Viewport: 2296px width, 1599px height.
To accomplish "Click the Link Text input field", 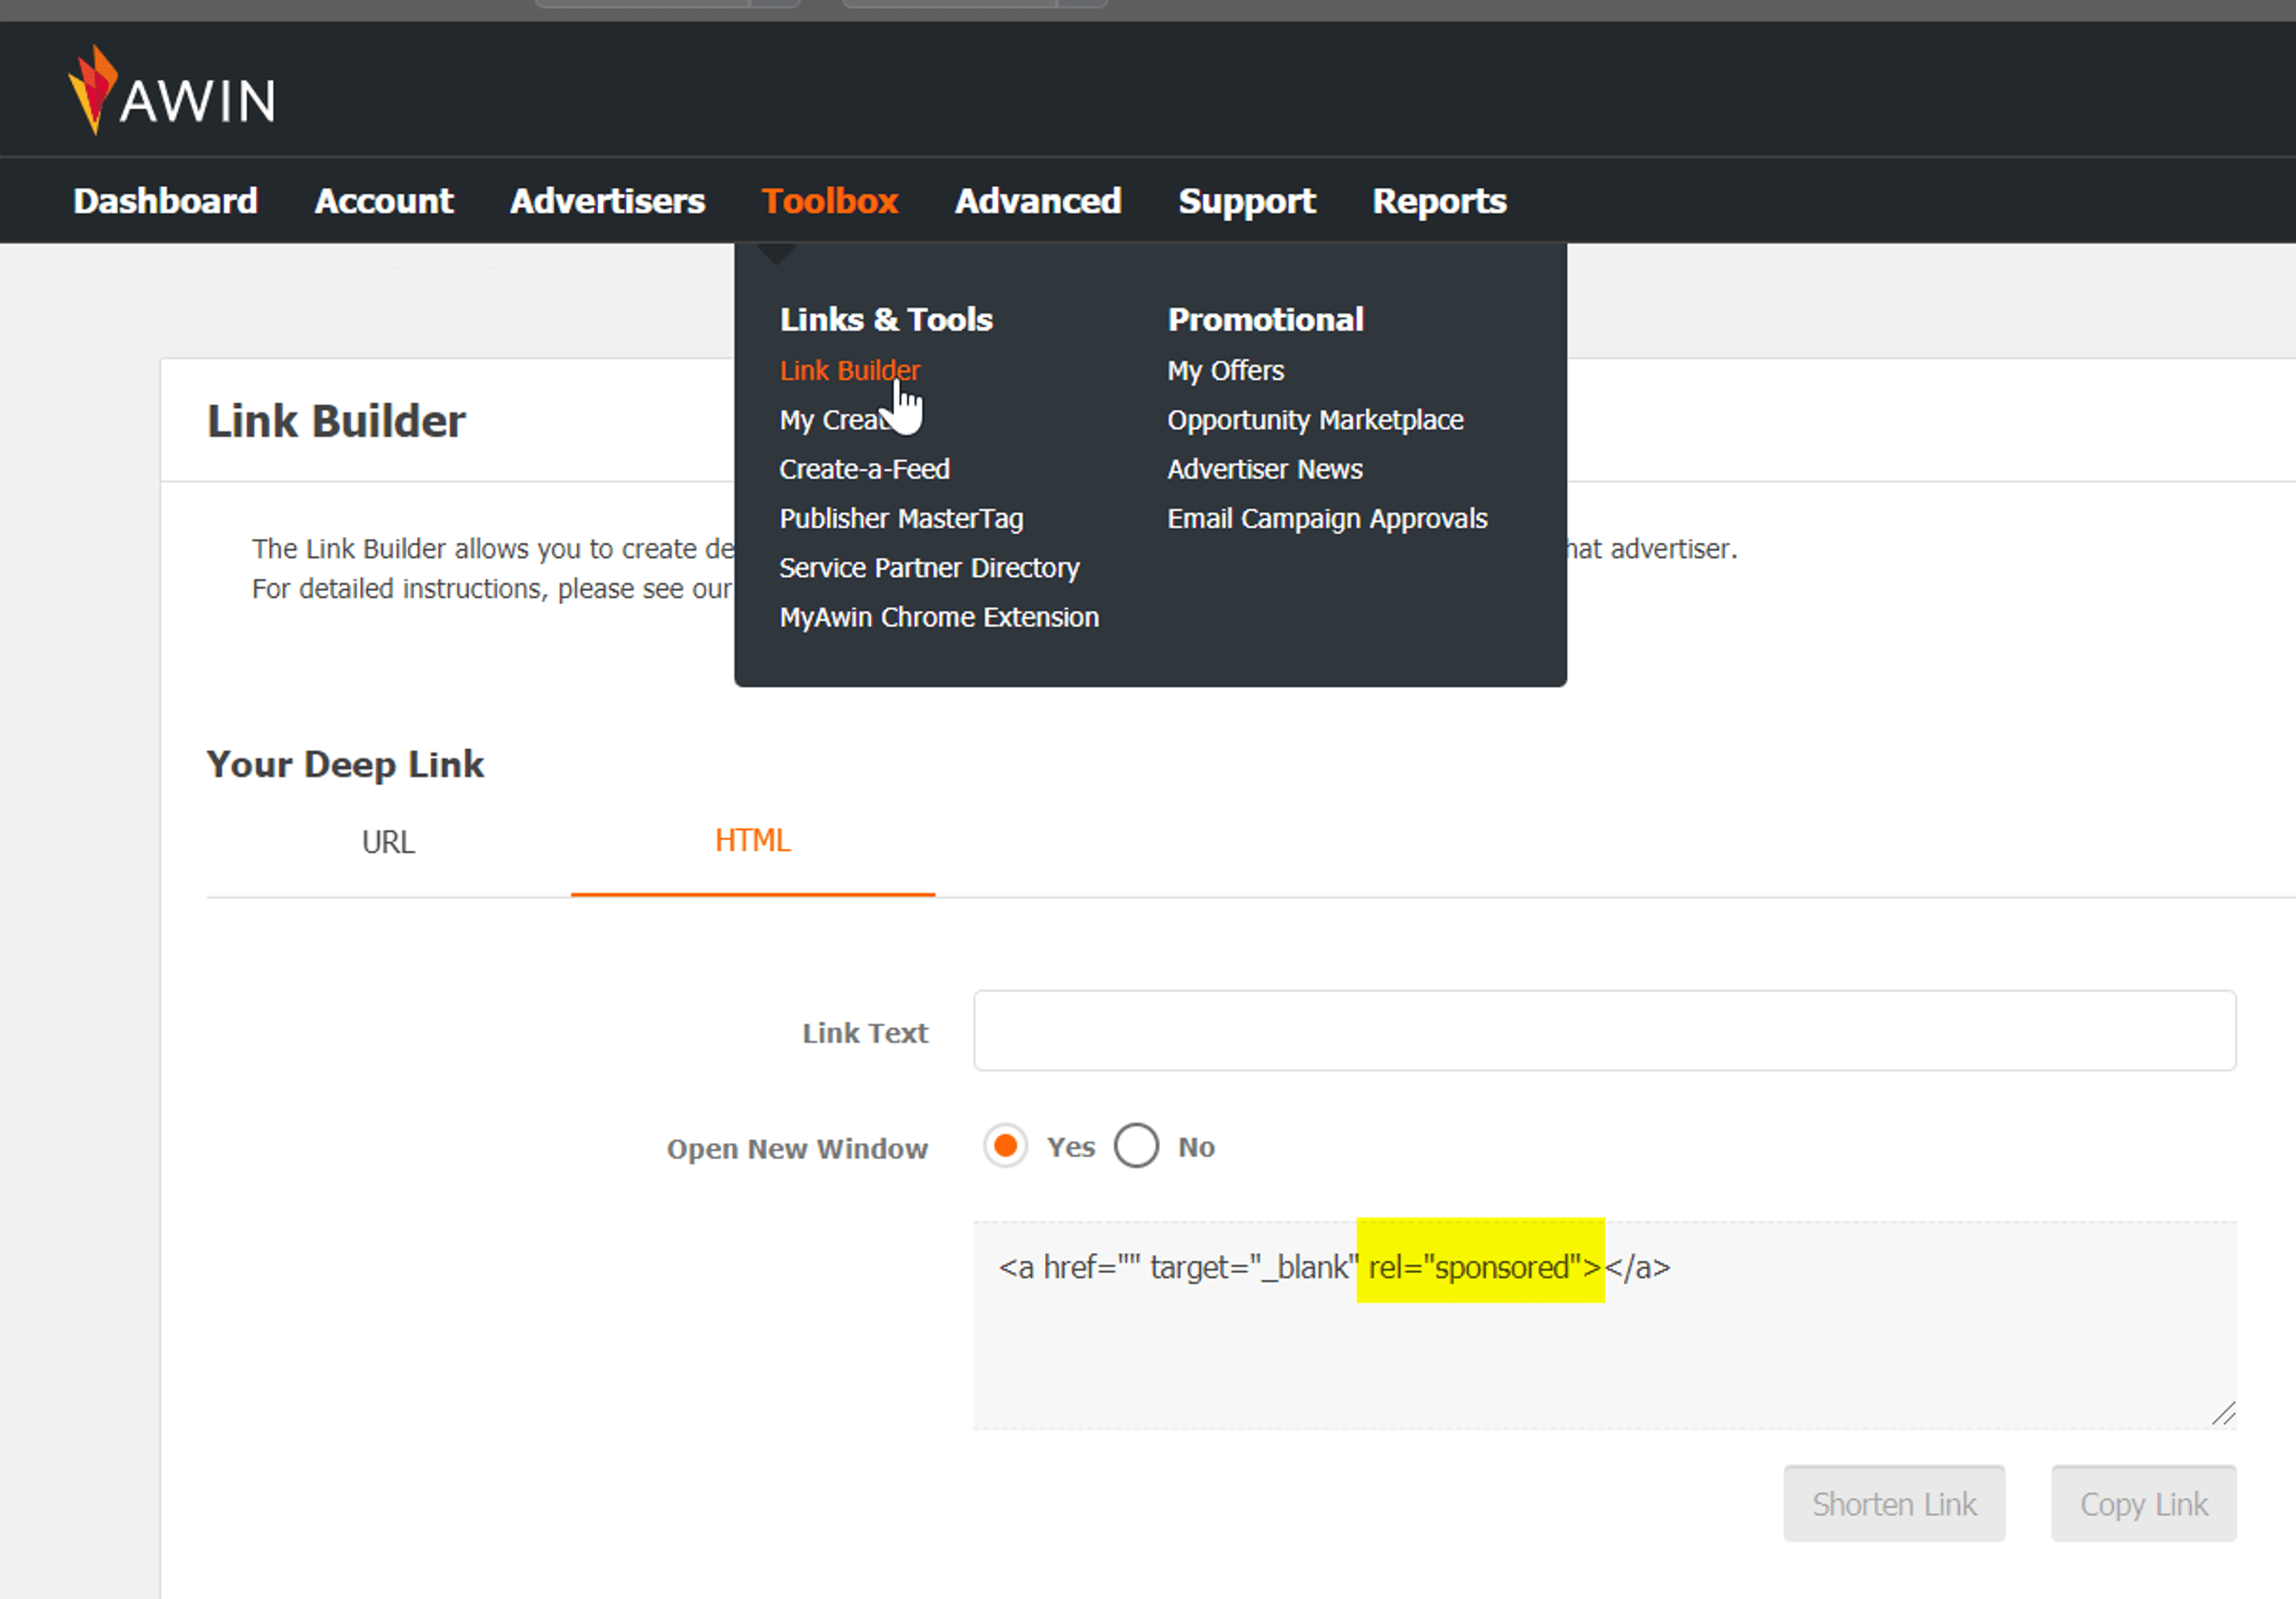I will click(x=1603, y=1031).
